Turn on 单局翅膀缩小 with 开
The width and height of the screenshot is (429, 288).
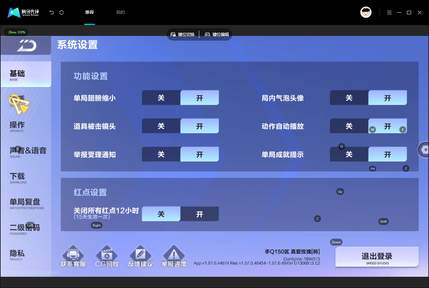[x=200, y=98]
